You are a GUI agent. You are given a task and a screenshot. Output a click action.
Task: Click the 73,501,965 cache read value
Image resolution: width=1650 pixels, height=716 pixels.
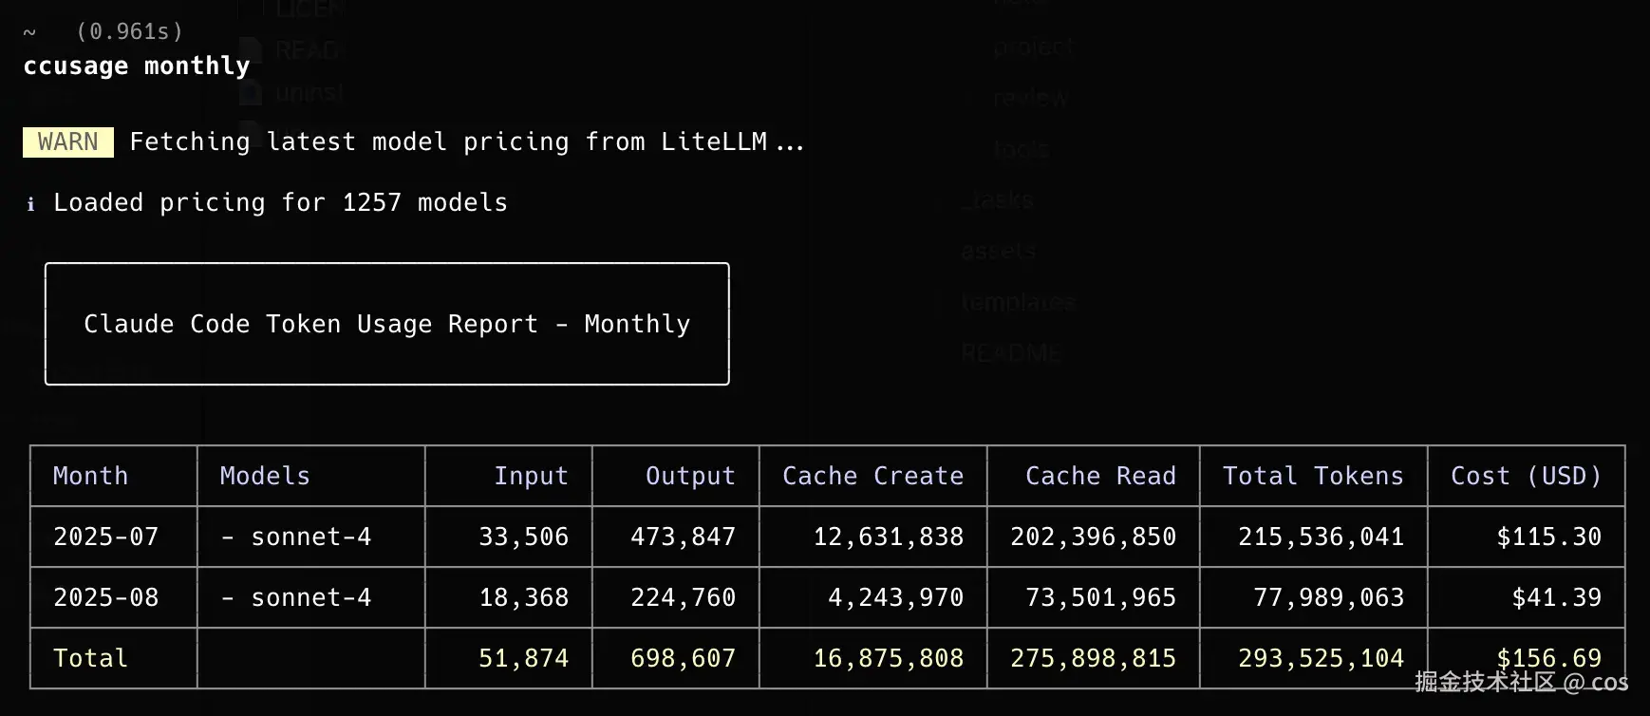(x=1100, y=597)
